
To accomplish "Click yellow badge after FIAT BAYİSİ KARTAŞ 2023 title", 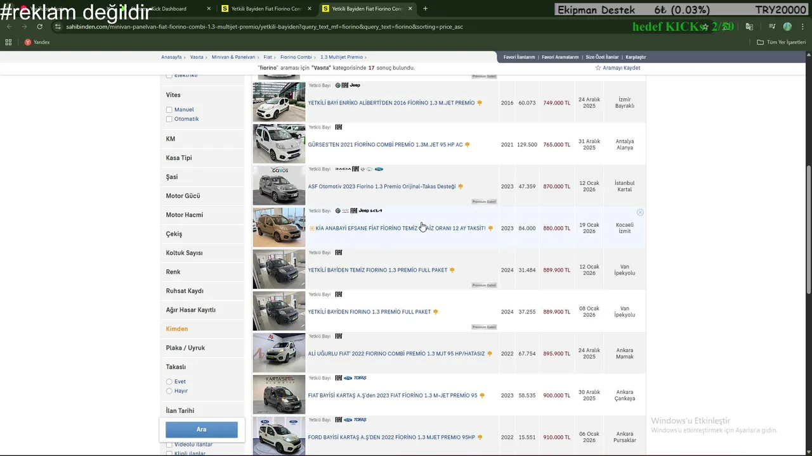I will pos(482,396).
